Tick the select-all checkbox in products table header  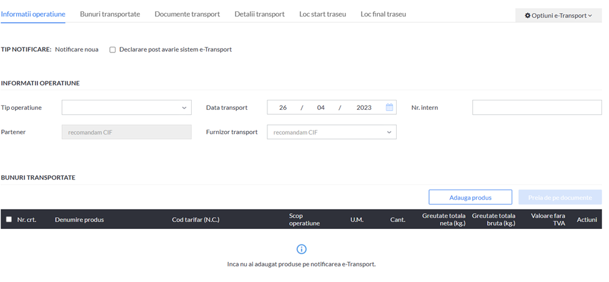[9, 219]
